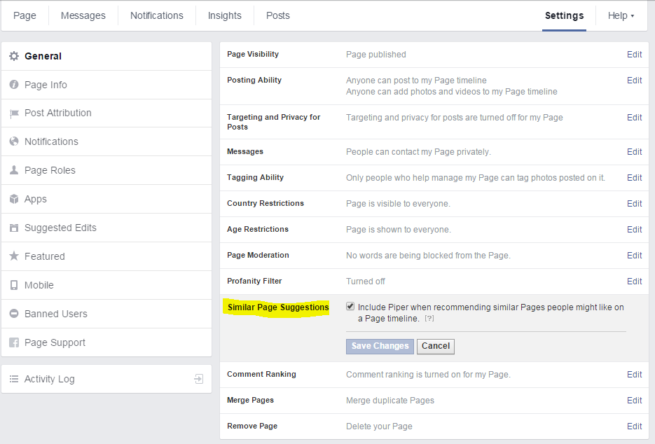Open Post Attribution sidebar section

106,113
